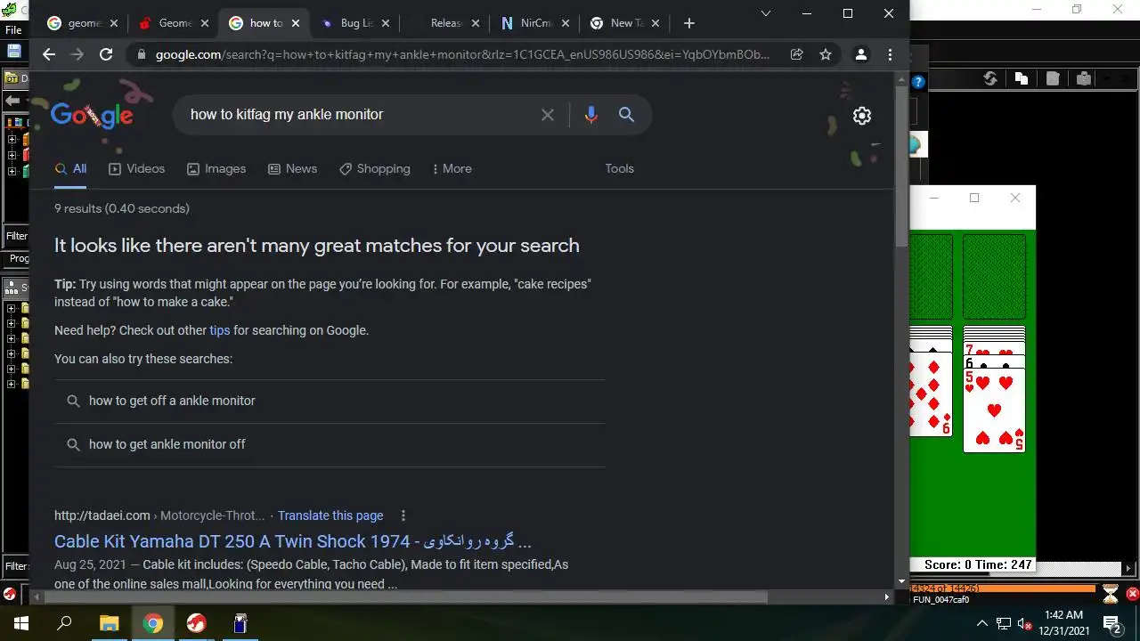
Task: Follow the 'tips' link for searching
Action: click(219, 330)
